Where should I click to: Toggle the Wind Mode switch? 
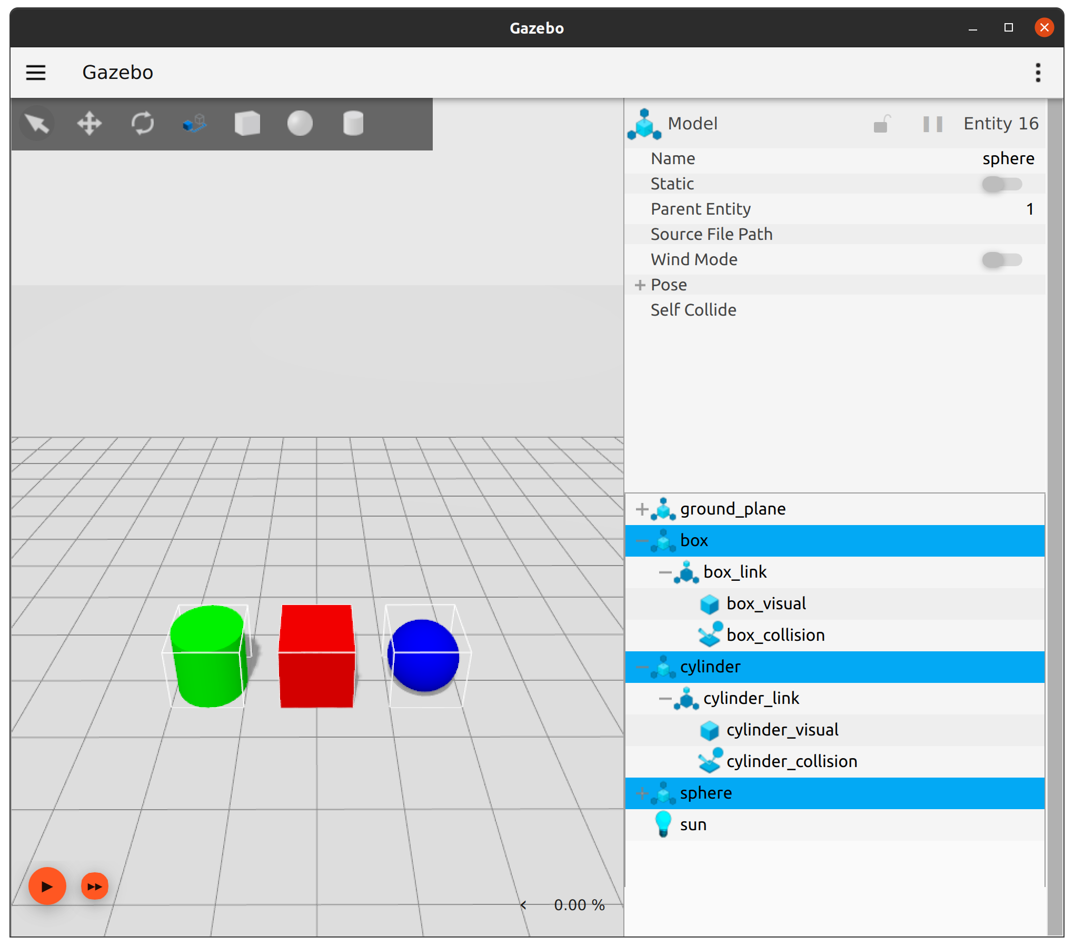pos(1001,260)
